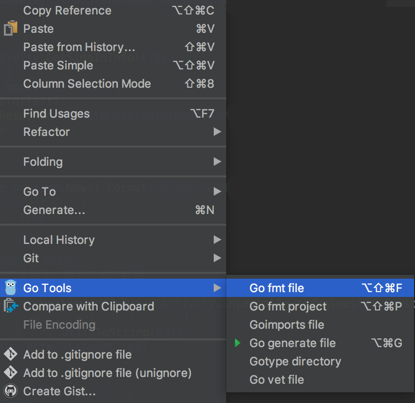
Task: Select Go fmt file
Action: tap(277, 288)
